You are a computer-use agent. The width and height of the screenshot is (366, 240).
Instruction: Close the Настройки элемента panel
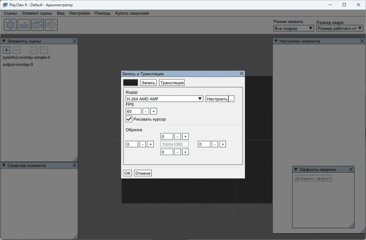pyautogui.click(x=362, y=41)
